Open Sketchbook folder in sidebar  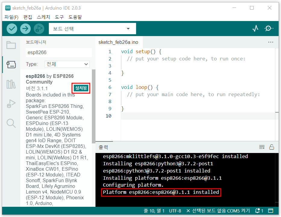coord(11,45)
